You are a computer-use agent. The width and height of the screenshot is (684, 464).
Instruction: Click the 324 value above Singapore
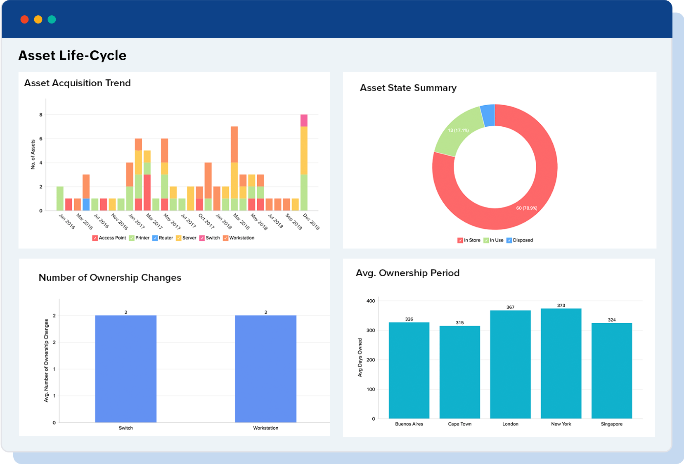(x=612, y=320)
